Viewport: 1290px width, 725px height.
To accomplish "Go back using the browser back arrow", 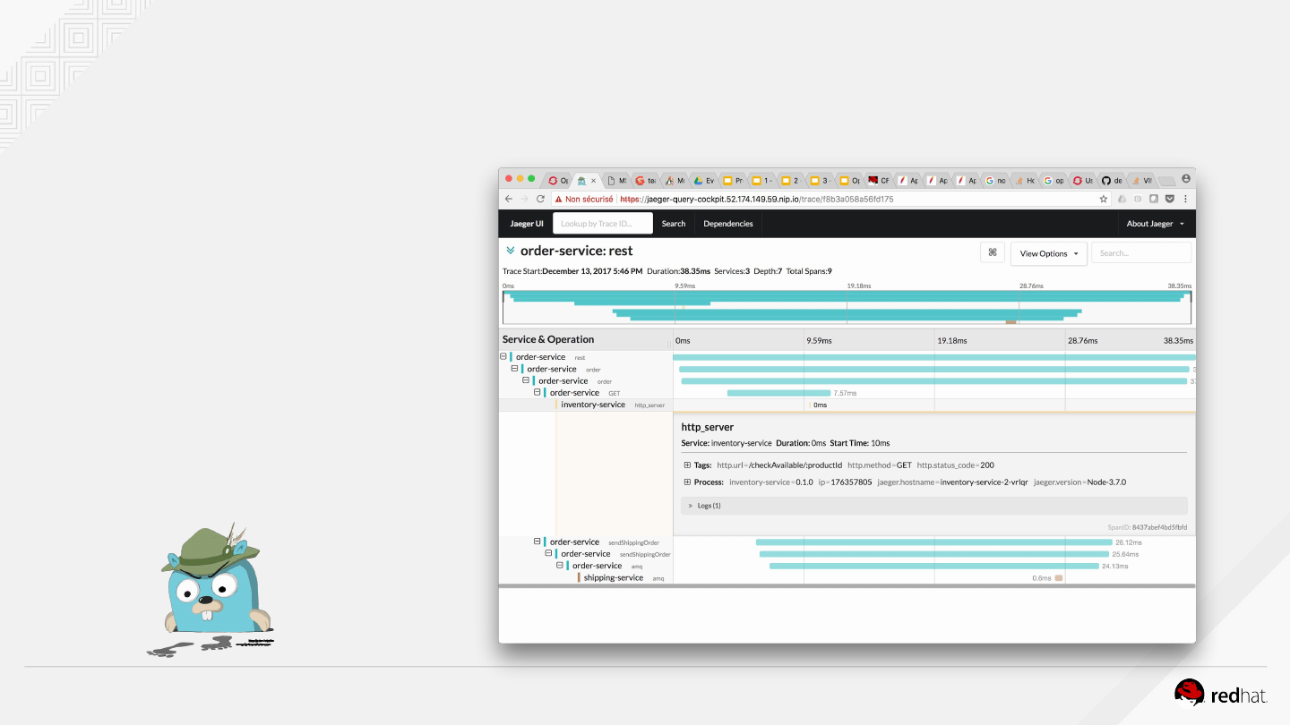I will (509, 199).
